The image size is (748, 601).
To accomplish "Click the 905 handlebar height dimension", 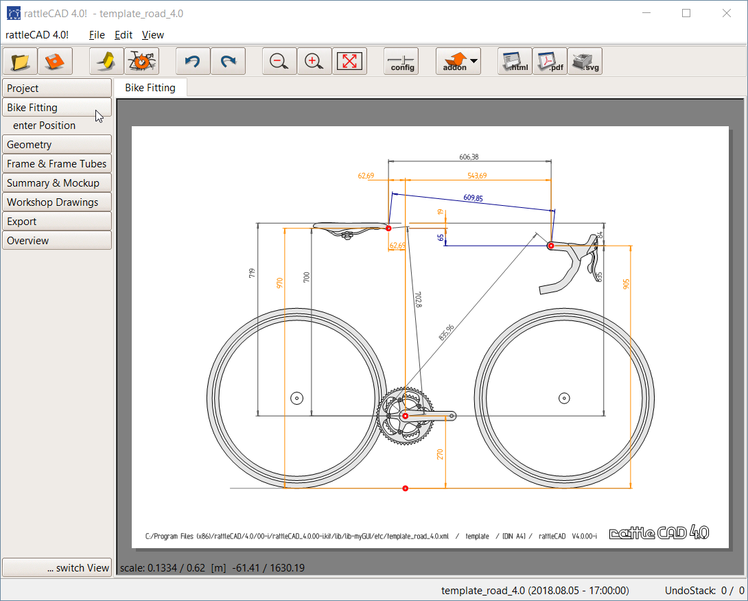I will tap(626, 284).
